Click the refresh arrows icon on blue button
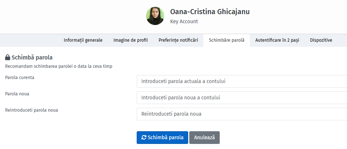347x149 pixels. point(144,137)
